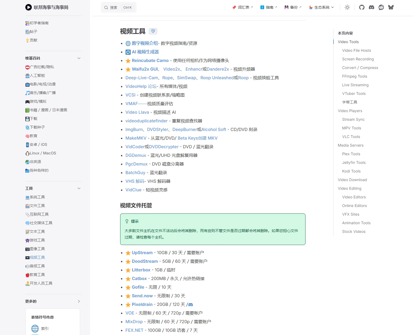Viewport: 413px width, 335px height.
Task: Click the star icon beside Reincubate Camo
Action: 128,61
